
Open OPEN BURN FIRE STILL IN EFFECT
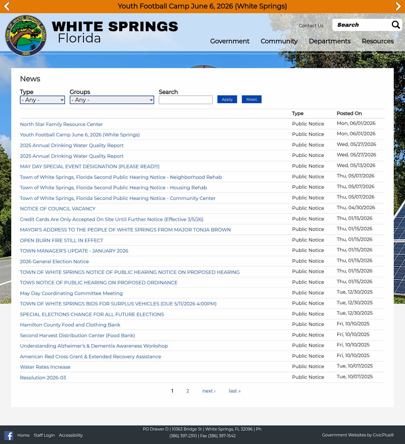pos(61,240)
